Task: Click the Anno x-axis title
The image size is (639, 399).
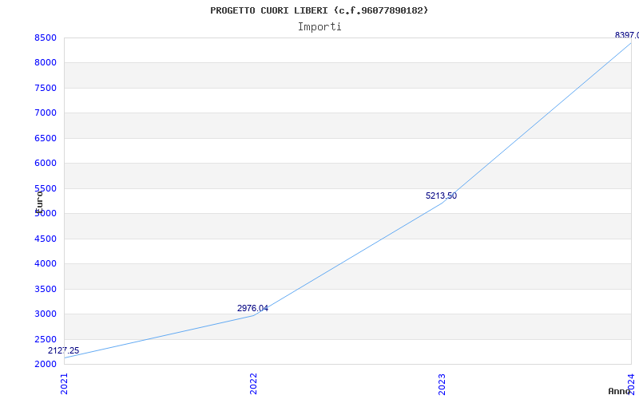Action: click(x=619, y=391)
